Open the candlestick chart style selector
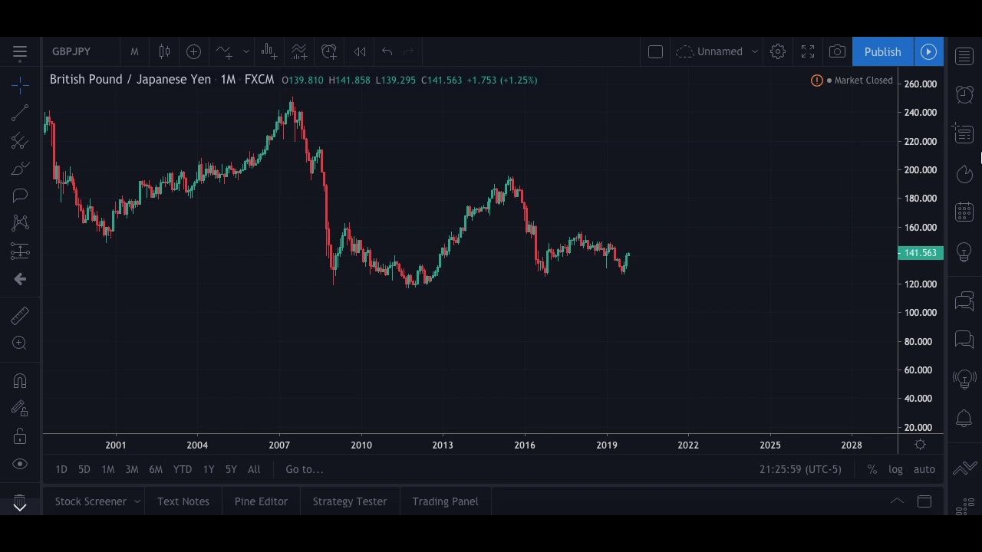Image resolution: width=982 pixels, height=552 pixels. (164, 51)
